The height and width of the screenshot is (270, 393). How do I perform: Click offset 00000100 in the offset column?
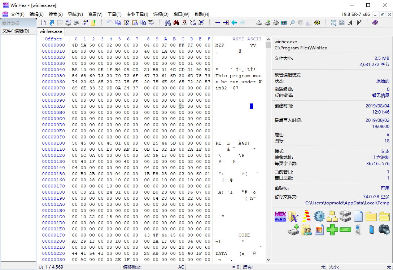click(53, 143)
